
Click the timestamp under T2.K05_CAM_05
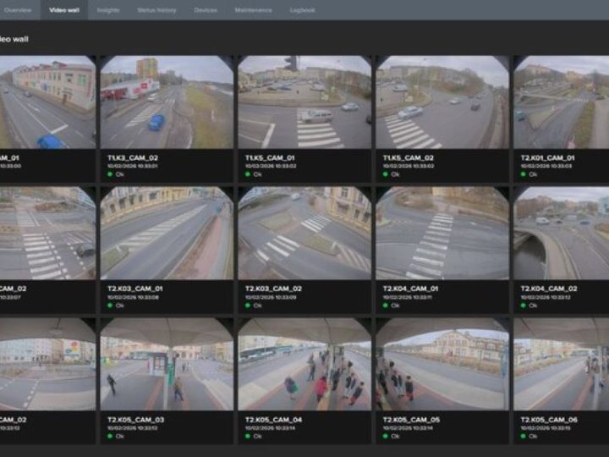coord(409,428)
